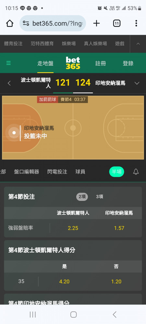This screenshot has height=324, width=146.
Task: Select the 盤口編輯器 tab
Action: click(x=27, y=172)
